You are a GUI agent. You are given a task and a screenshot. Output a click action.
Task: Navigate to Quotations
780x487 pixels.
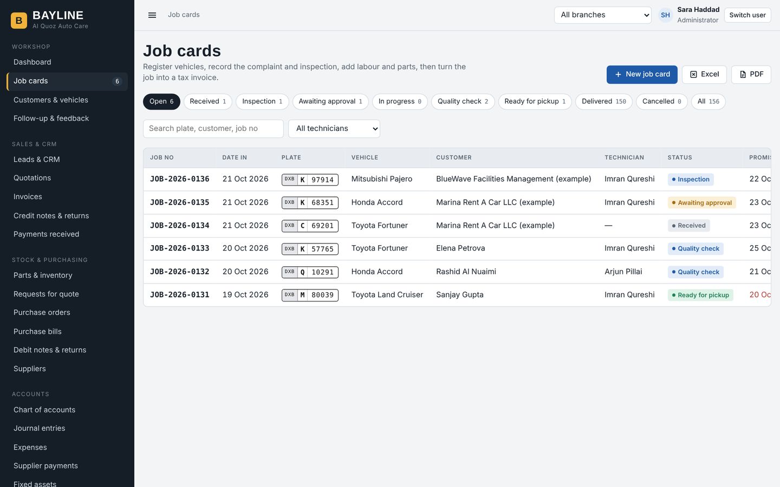(67, 178)
